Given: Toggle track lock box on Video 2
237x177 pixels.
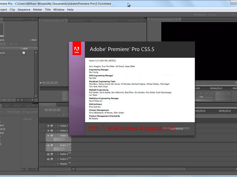Looking at the screenshot, I should click(x=55, y=131).
